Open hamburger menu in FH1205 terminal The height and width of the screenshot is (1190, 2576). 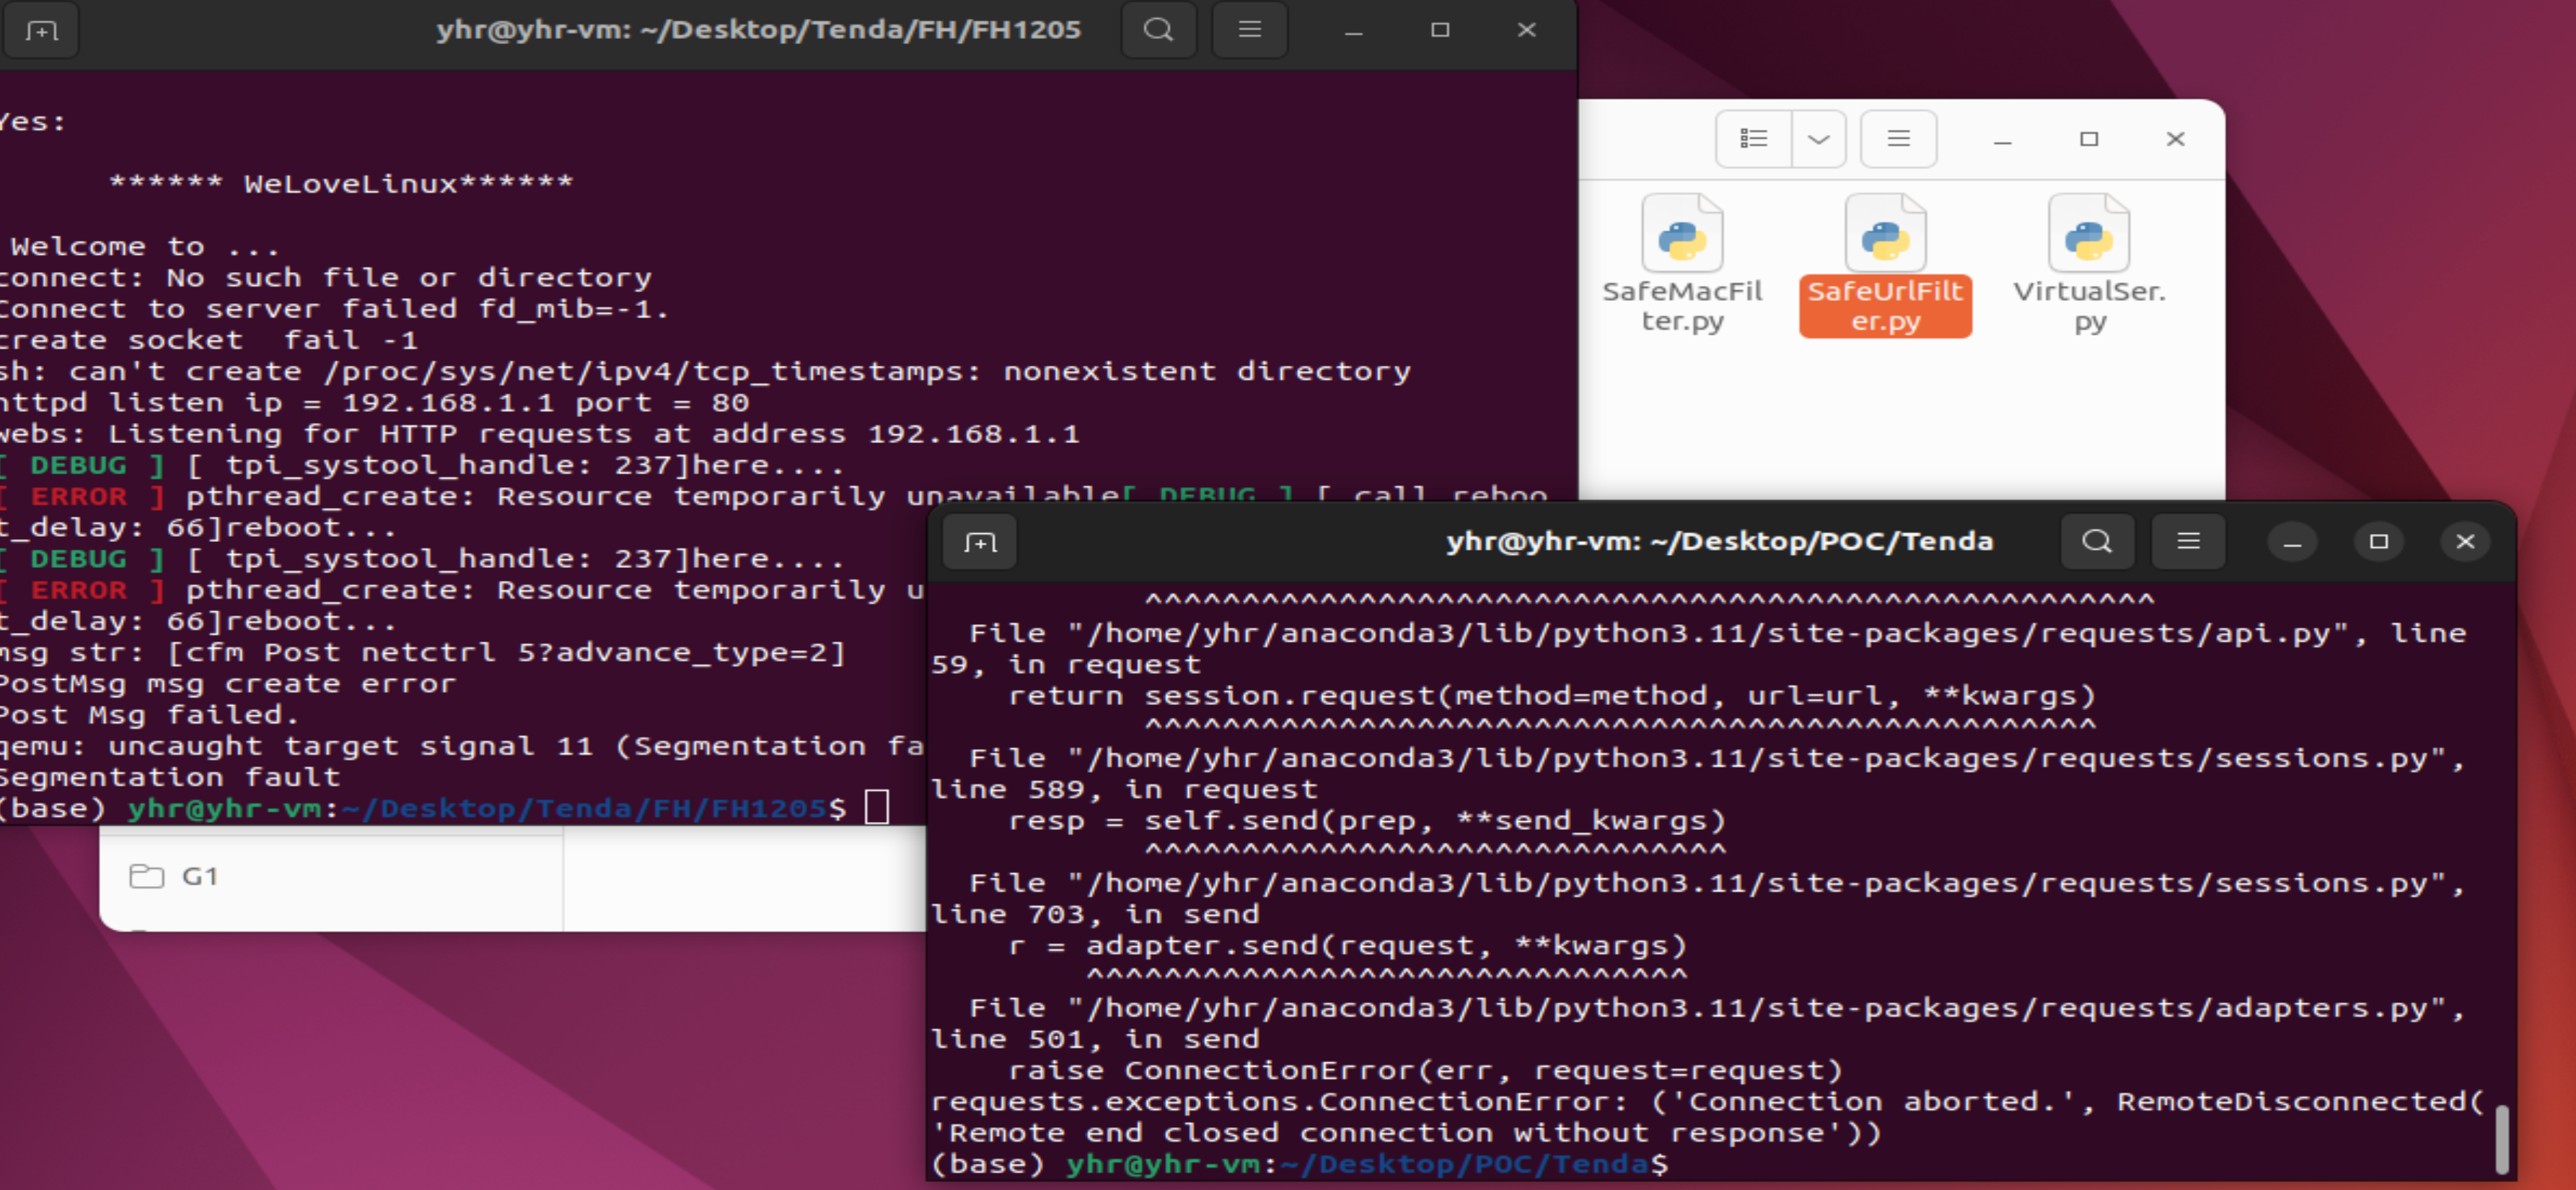point(1249,30)
